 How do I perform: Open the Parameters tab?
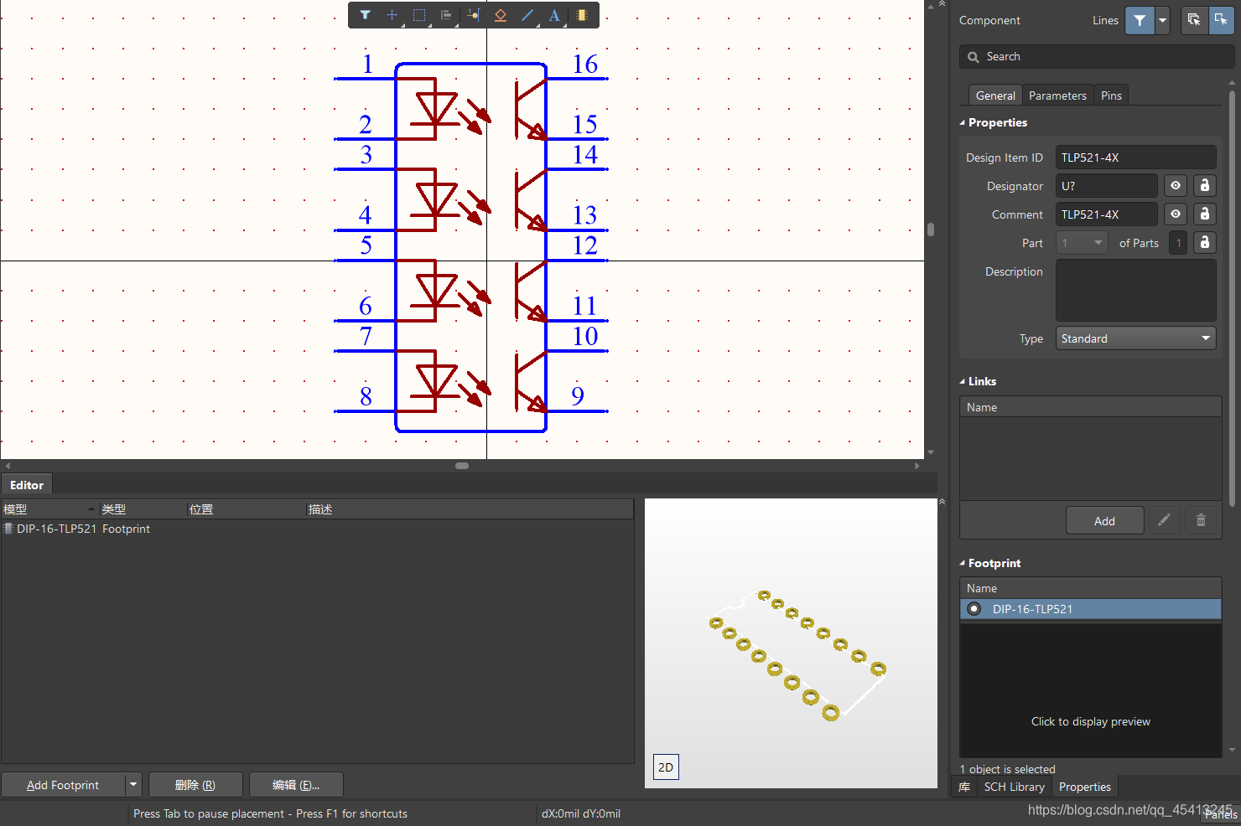click(1057, 96)
